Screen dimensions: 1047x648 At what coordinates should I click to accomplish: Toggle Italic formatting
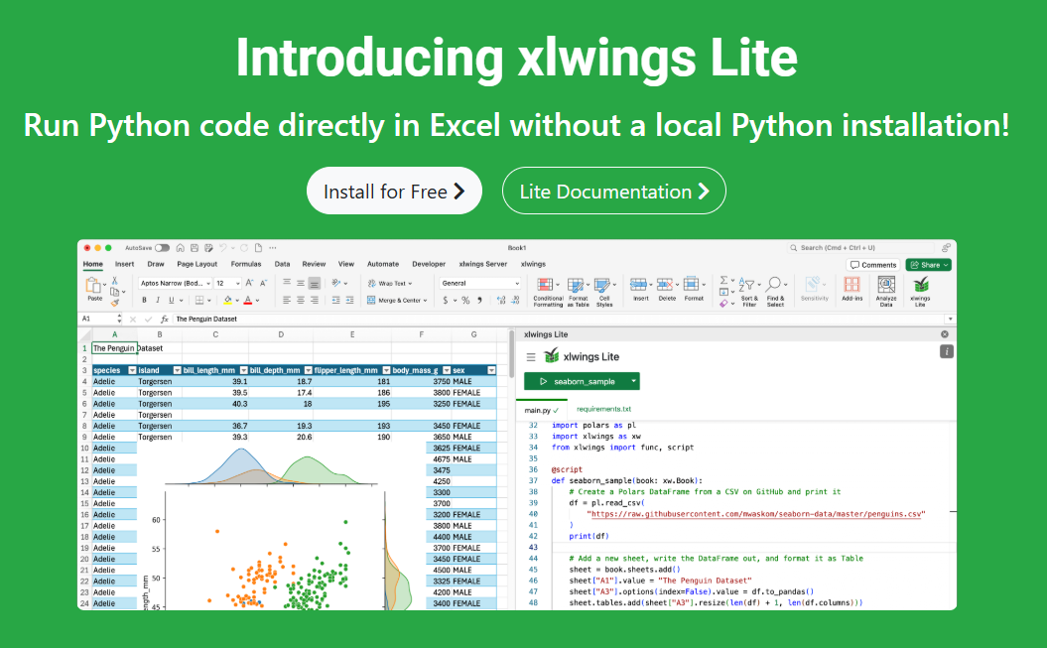coord(158,301)
